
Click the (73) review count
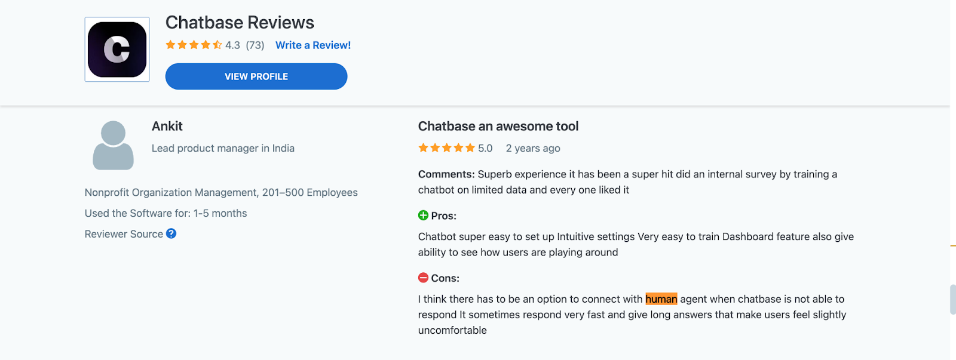coord(255,45)
